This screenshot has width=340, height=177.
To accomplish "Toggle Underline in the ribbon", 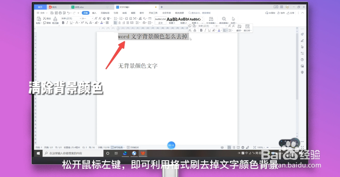I will [x=71, y=23].
